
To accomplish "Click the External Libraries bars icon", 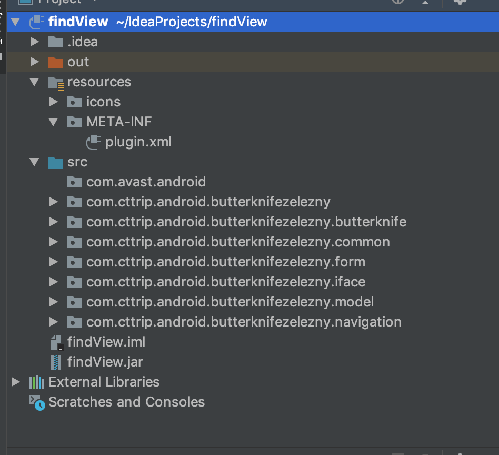I will 37,382.
